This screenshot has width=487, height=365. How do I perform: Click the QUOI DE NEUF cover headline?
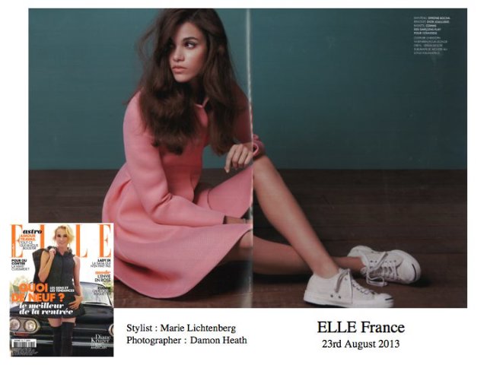coord(39,293)
